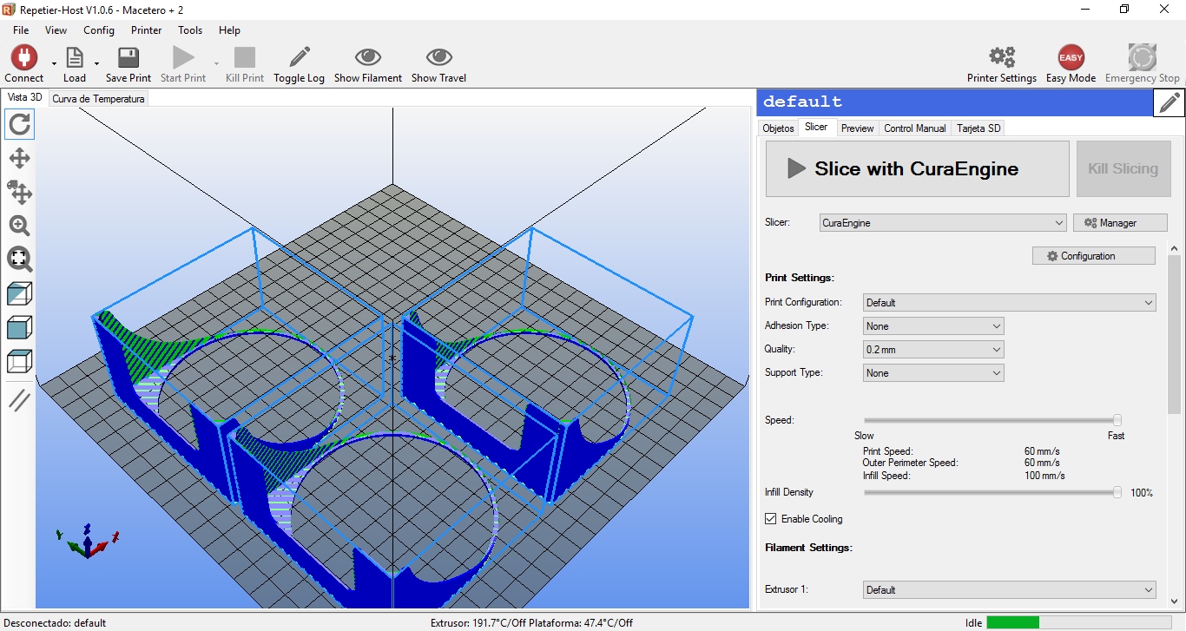The image size is (1186, 631).
Task: Click the Kill Slicing button
Action: tap(1123, 169)
